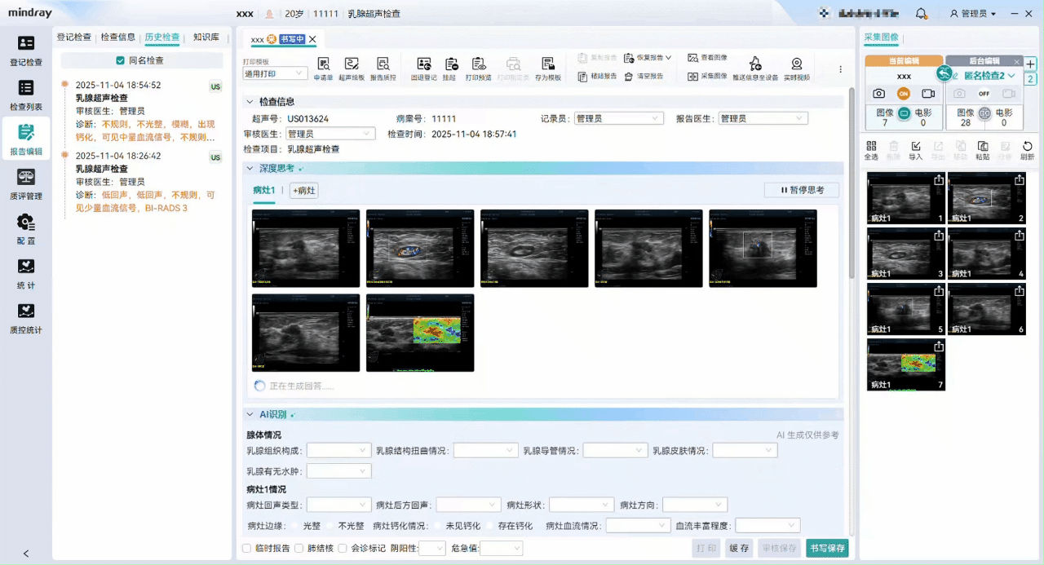1044x565 pixels.
Task: Switch to the 登记检查 tab
Action: click(73, 38)
